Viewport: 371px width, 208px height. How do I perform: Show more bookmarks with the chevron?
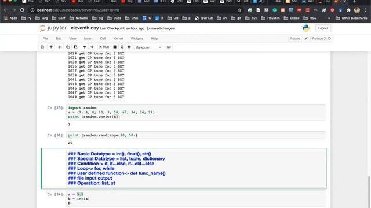pyautogui.click(x=329, y=18)
